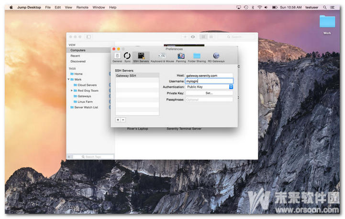Click the Passphrase optional field
The height and width of the screenshot is (219, 345).
tap(209, 100)
